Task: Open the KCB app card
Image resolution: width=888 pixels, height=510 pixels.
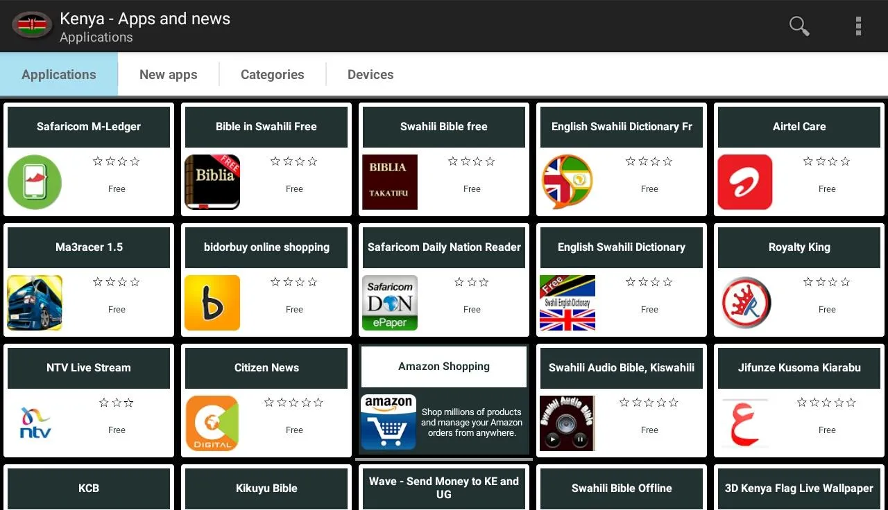Action: [89, 487]
